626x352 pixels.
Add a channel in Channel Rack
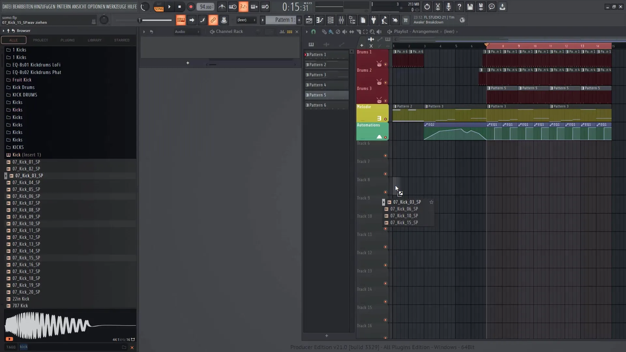(x=188, y=63)
